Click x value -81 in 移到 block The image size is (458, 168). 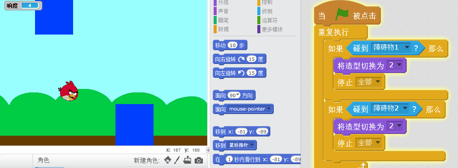tap(242, 132)
